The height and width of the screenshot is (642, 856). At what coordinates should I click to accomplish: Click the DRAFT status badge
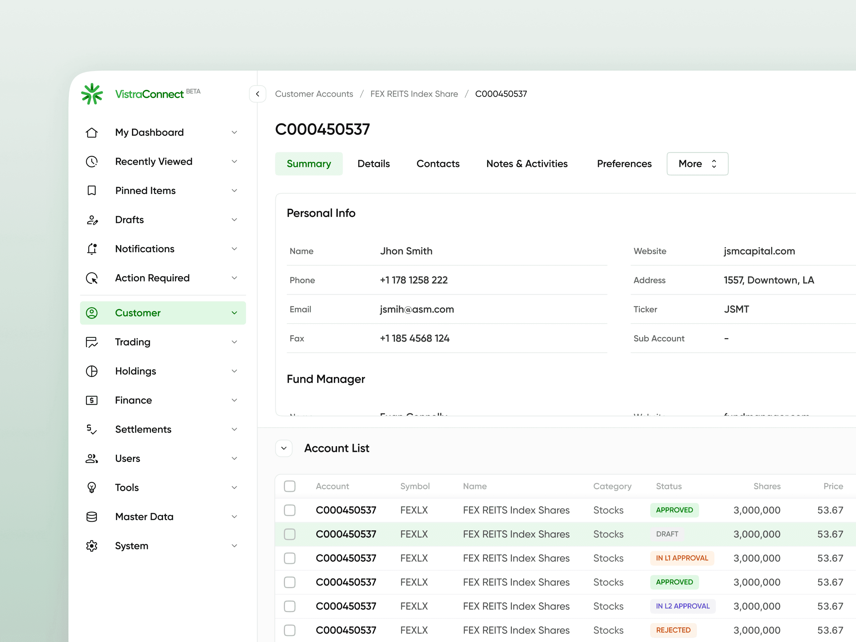click(x=667, y=534)
